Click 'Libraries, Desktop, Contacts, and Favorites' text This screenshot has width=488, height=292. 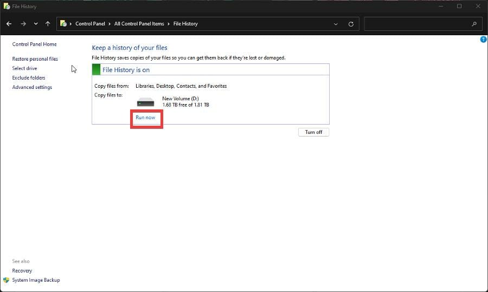181,86
